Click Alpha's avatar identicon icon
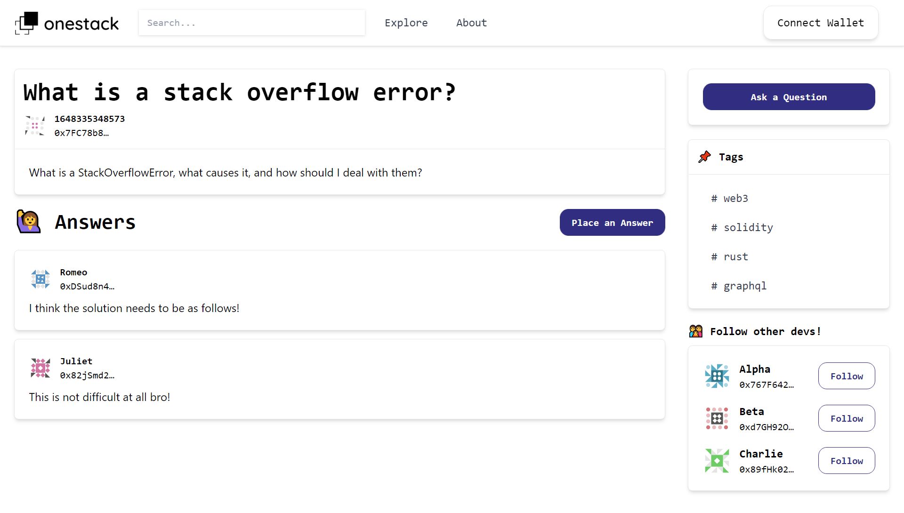Image resolution: width=904 pixels, height=513 pixels. [x=717, y=376]
